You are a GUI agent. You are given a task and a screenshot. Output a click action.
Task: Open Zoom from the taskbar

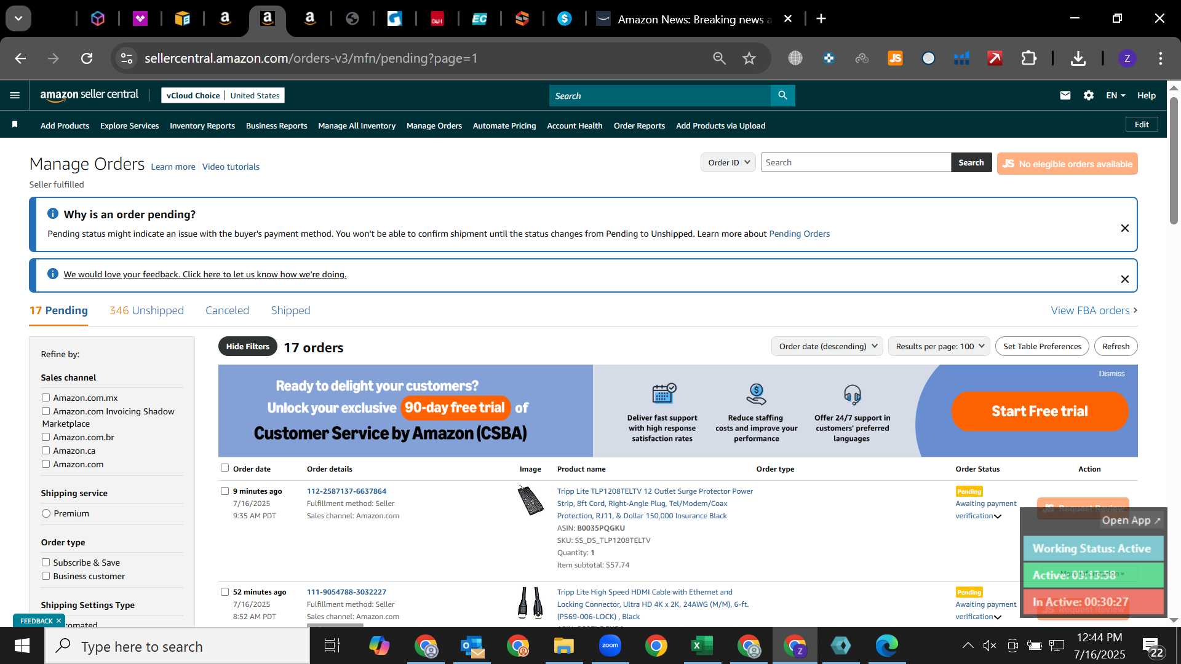click(610, 646)
